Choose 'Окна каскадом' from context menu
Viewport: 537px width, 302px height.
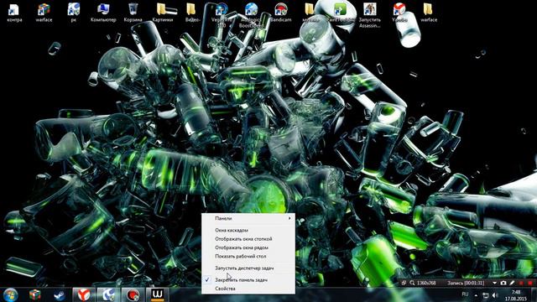(248, 230)
